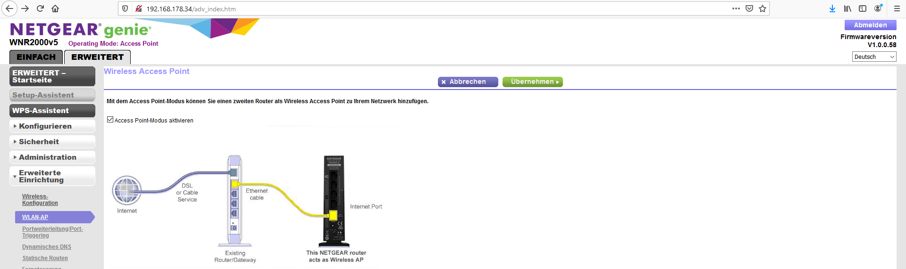
Task: Toggle the sidebar view icon
Action: (863, 8)
